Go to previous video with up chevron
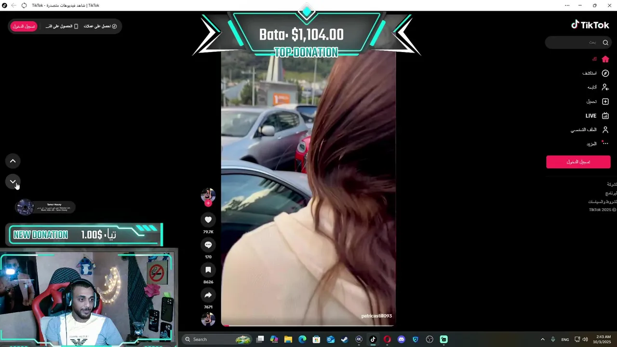The width and height of the screenshot is (617, 347). (x=13, y=161)
